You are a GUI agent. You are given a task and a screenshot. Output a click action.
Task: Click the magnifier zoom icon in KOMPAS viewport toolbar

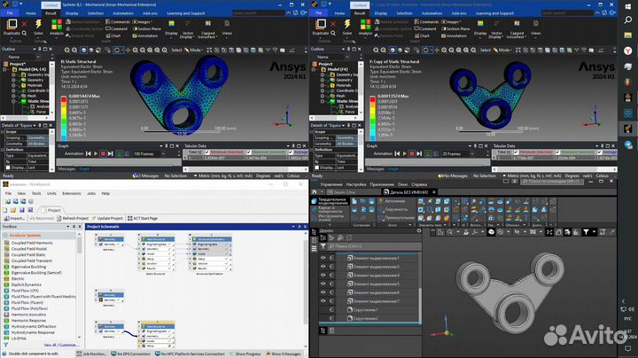(449, 232)
